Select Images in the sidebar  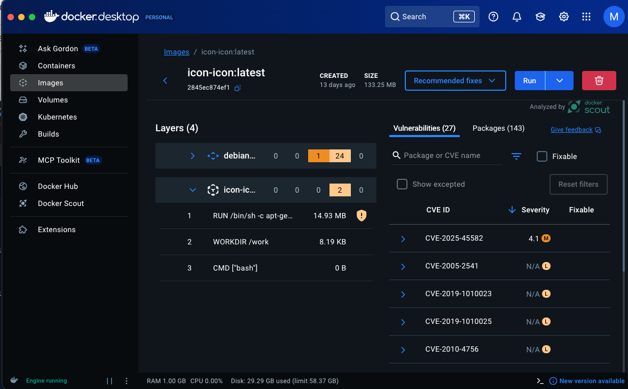click(69, 83)
